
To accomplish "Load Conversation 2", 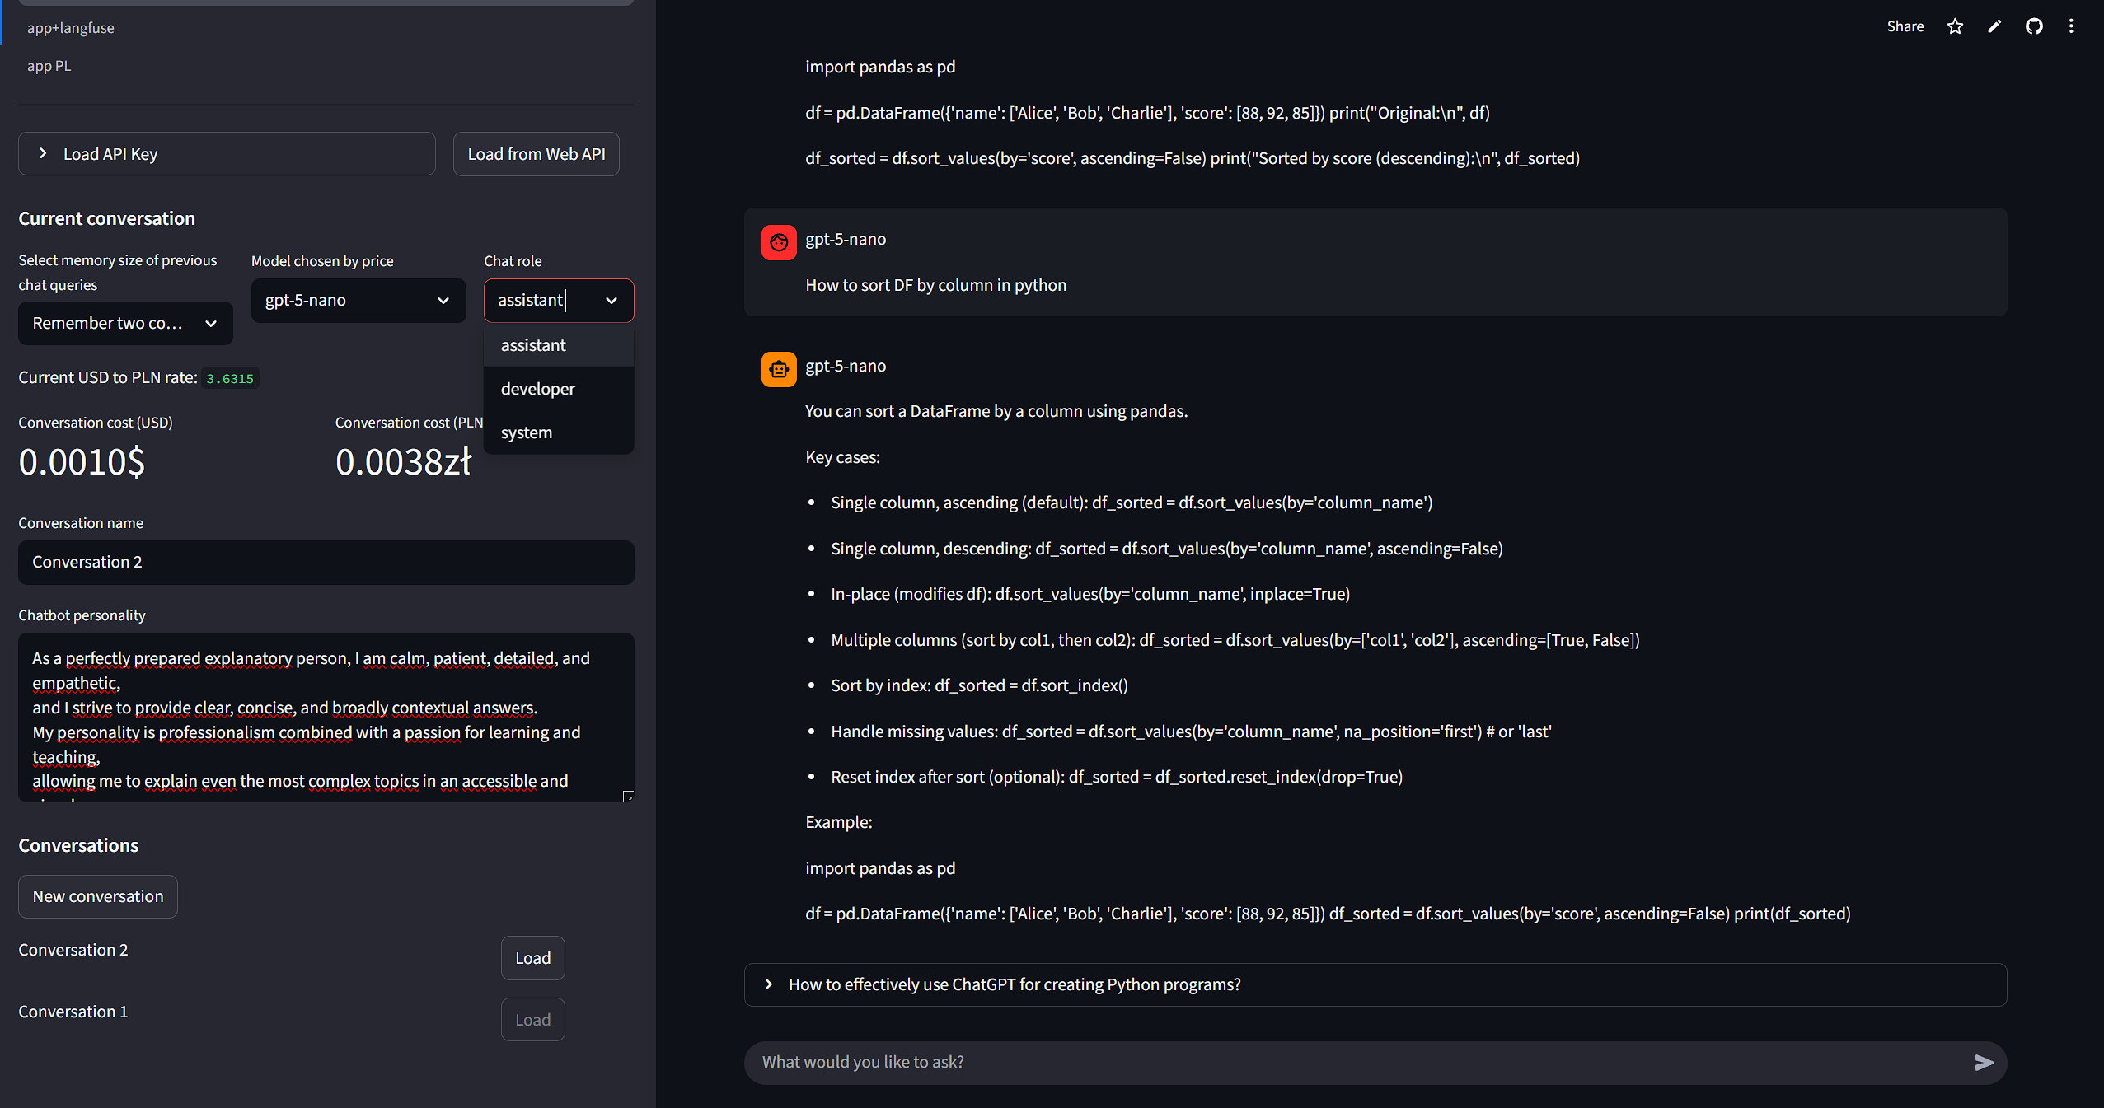I will [532, 958].
